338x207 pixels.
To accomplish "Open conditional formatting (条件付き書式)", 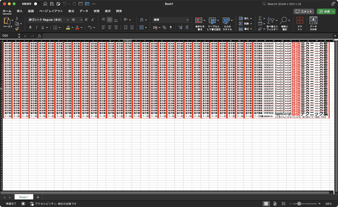I will (199, 23).
